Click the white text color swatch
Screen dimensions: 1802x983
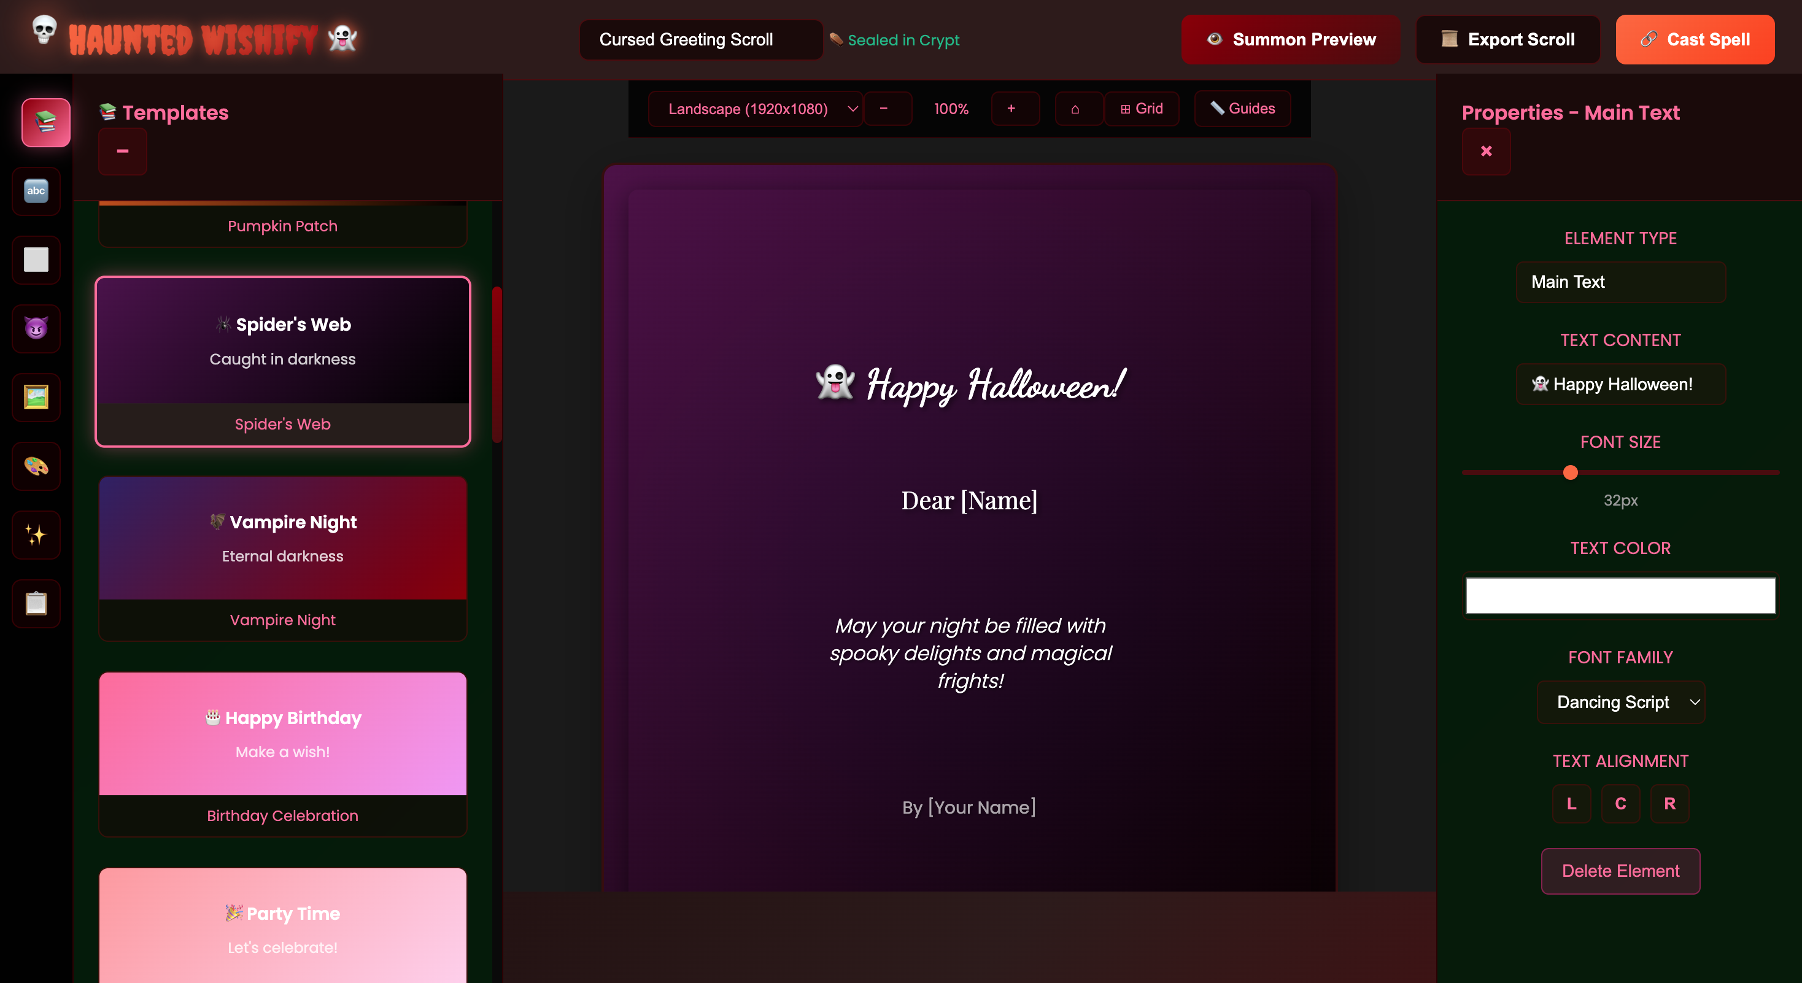tap(1620, 595)
